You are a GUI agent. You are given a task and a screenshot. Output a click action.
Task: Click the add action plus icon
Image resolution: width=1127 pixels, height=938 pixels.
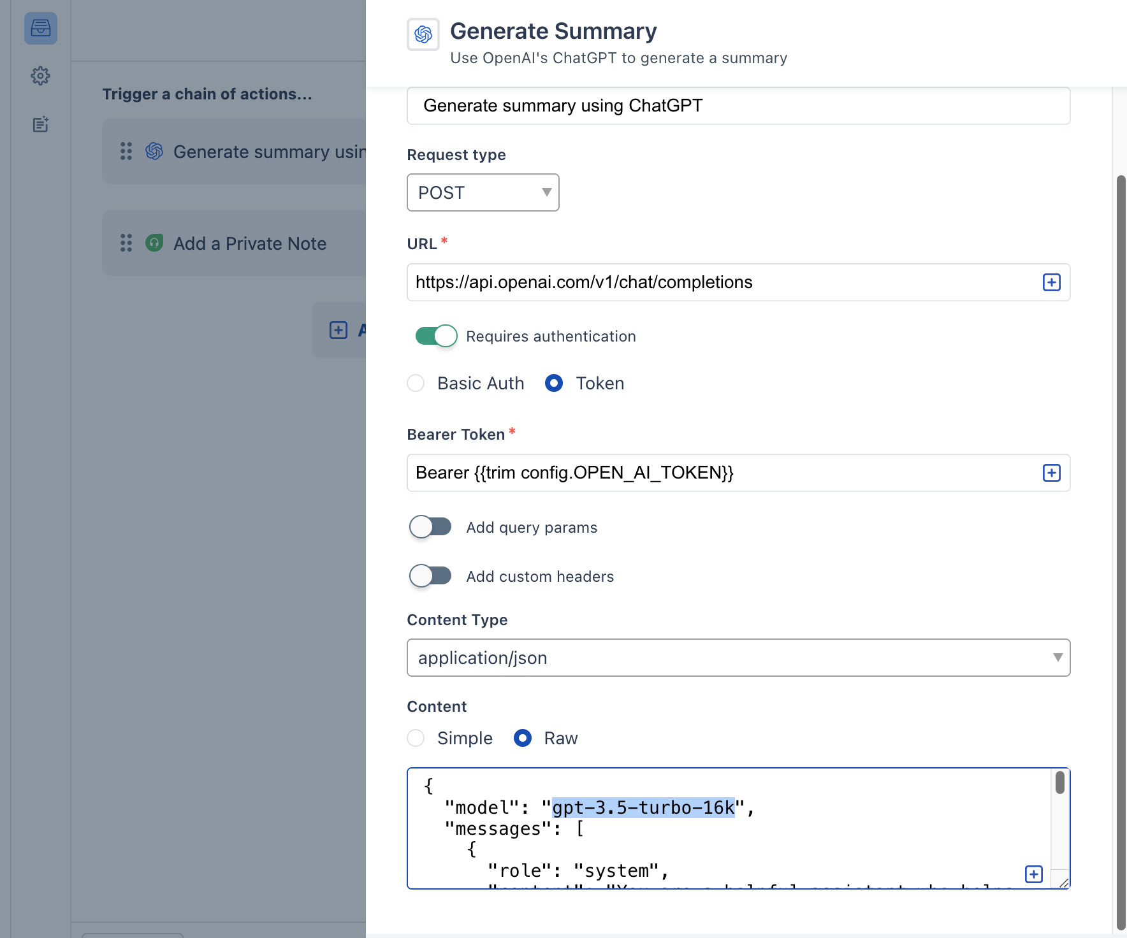click(338, 330)
